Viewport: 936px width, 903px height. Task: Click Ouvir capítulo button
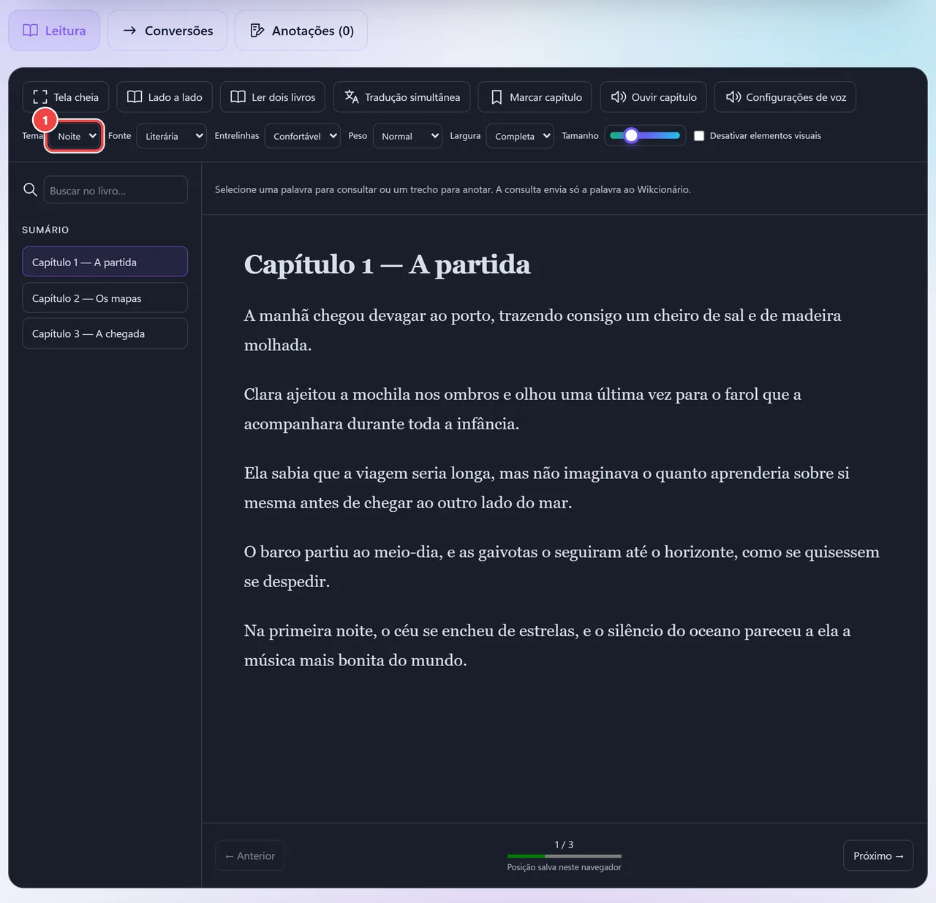pos(654,97)
